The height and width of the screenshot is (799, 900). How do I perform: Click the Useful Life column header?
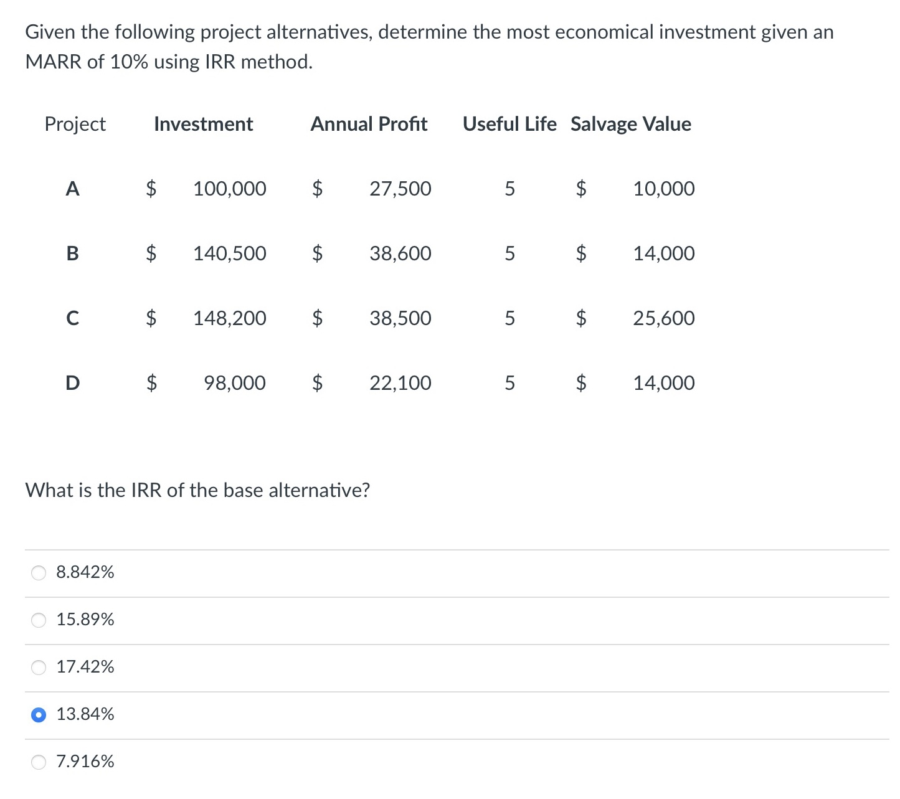click(509, 124)
